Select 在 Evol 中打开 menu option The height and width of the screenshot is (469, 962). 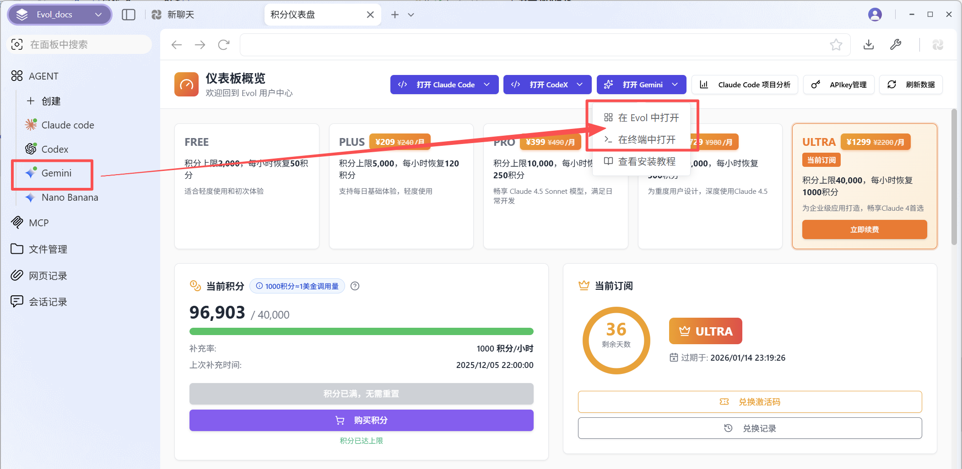pyautogui.click(x=648, y=118)
